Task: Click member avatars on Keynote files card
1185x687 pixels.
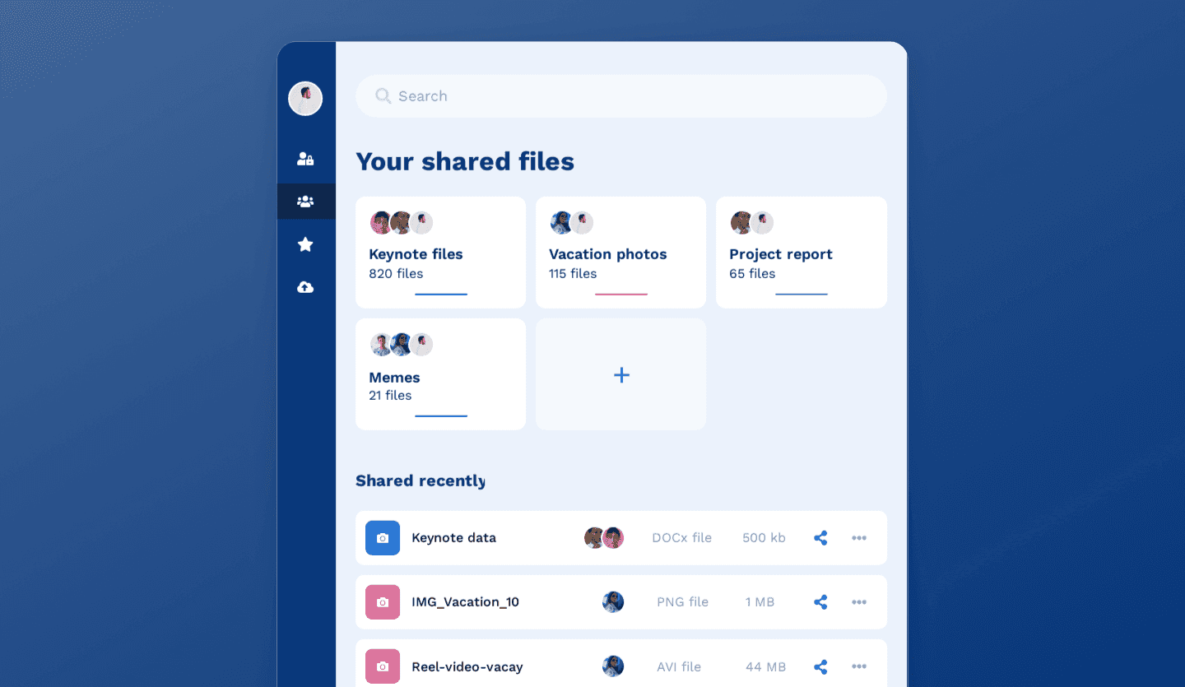Action: [401, 223]
